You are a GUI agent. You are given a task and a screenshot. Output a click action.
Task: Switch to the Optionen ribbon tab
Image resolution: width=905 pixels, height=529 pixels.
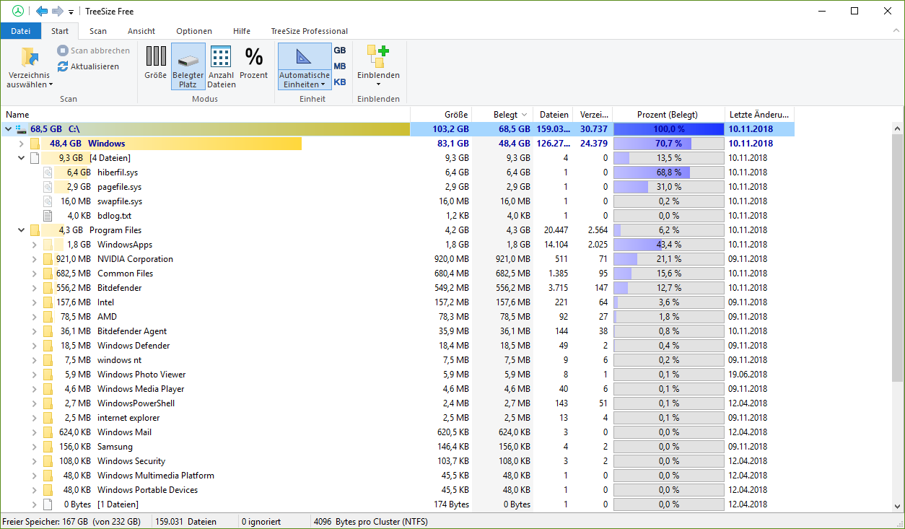(x=194, y=31)
